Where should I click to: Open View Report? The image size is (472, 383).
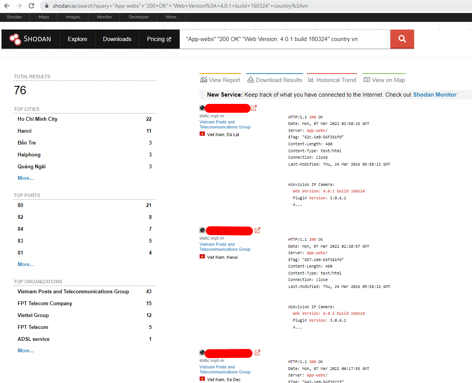click(220, 80)
